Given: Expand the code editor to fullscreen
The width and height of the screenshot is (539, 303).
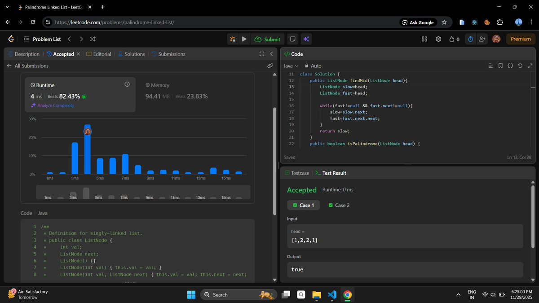Looking at the screenshot, I should [530, 66].
